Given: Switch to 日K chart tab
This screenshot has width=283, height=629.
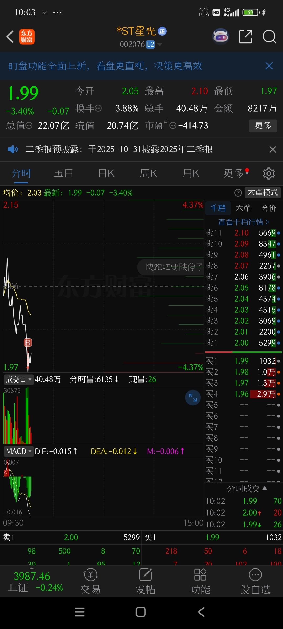Looking at the screenshot, I should tap(106, 173).
